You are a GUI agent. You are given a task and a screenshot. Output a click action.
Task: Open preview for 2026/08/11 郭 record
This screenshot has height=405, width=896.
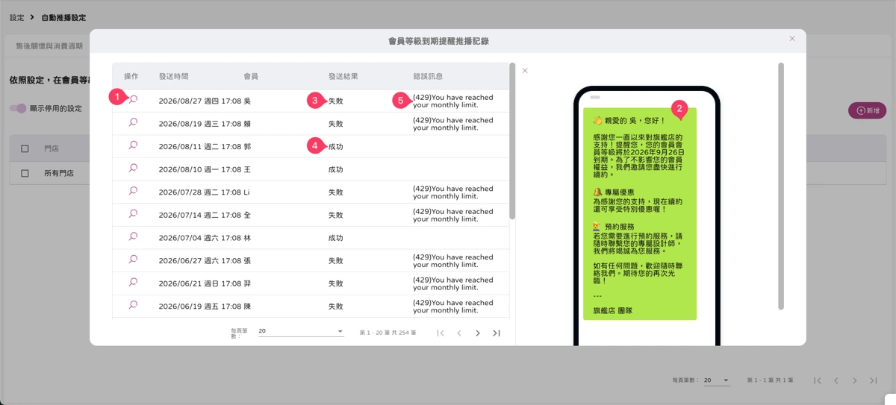click(x=133, y=145)
